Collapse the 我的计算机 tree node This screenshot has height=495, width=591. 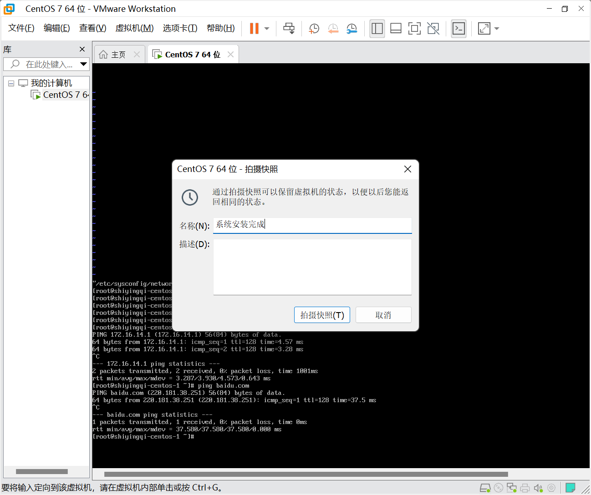[11, 83]
